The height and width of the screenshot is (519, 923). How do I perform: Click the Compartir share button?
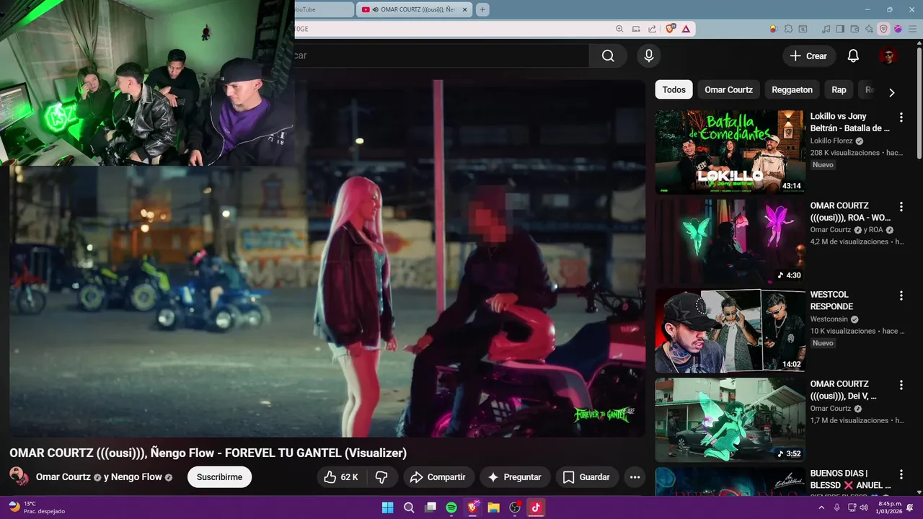438,477
